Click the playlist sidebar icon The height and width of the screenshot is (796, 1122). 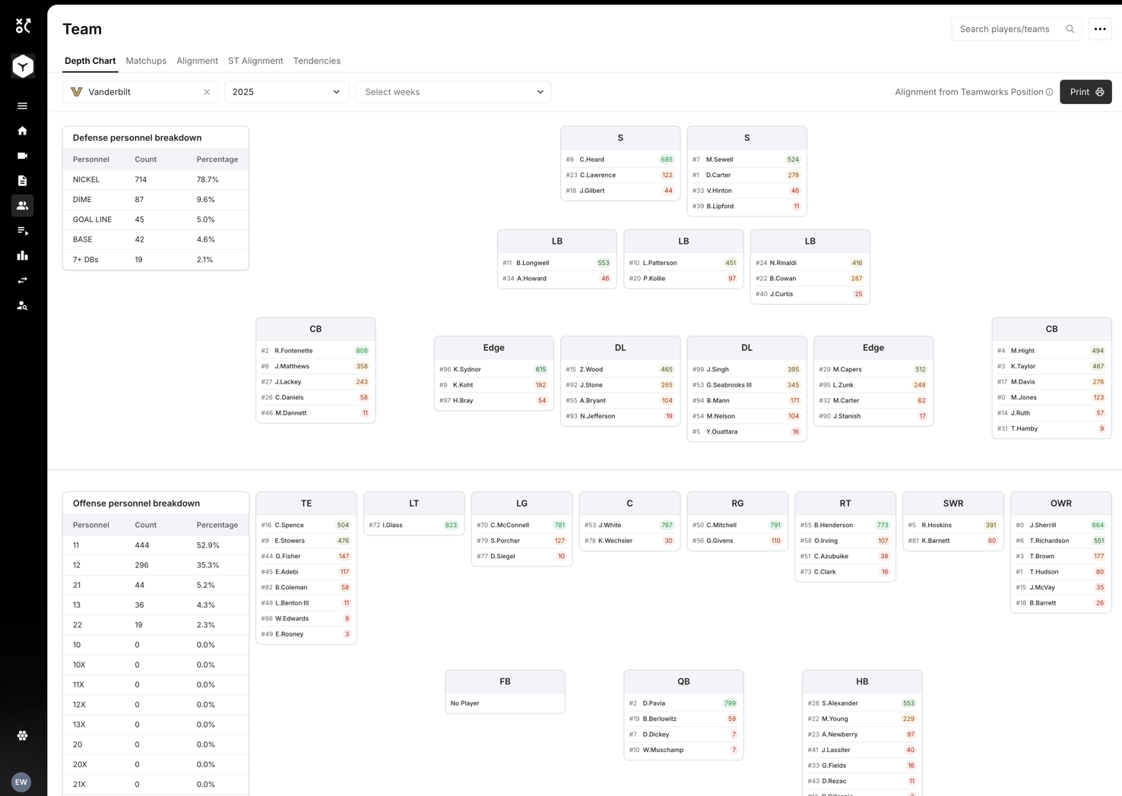pyautogui.click(x=22, y=231)
